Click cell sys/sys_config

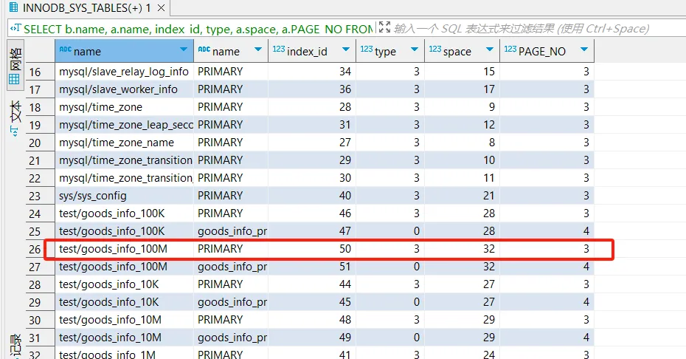pyautogui.click(x=124, y=196)
